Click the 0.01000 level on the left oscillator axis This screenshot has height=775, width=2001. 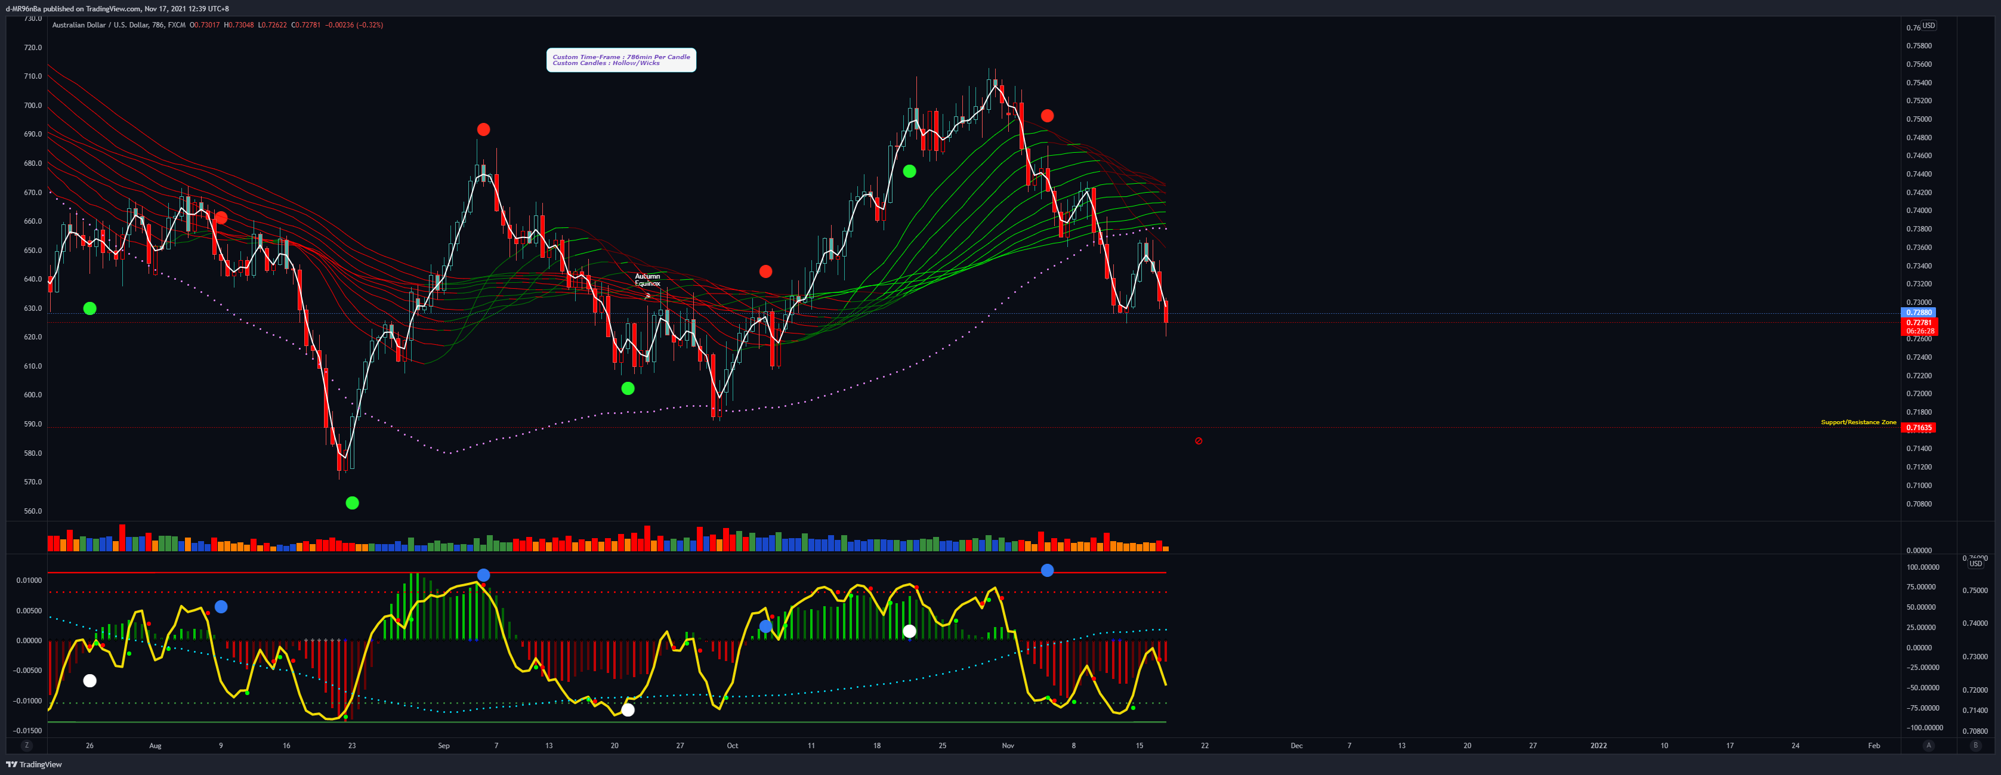point(29,581)
